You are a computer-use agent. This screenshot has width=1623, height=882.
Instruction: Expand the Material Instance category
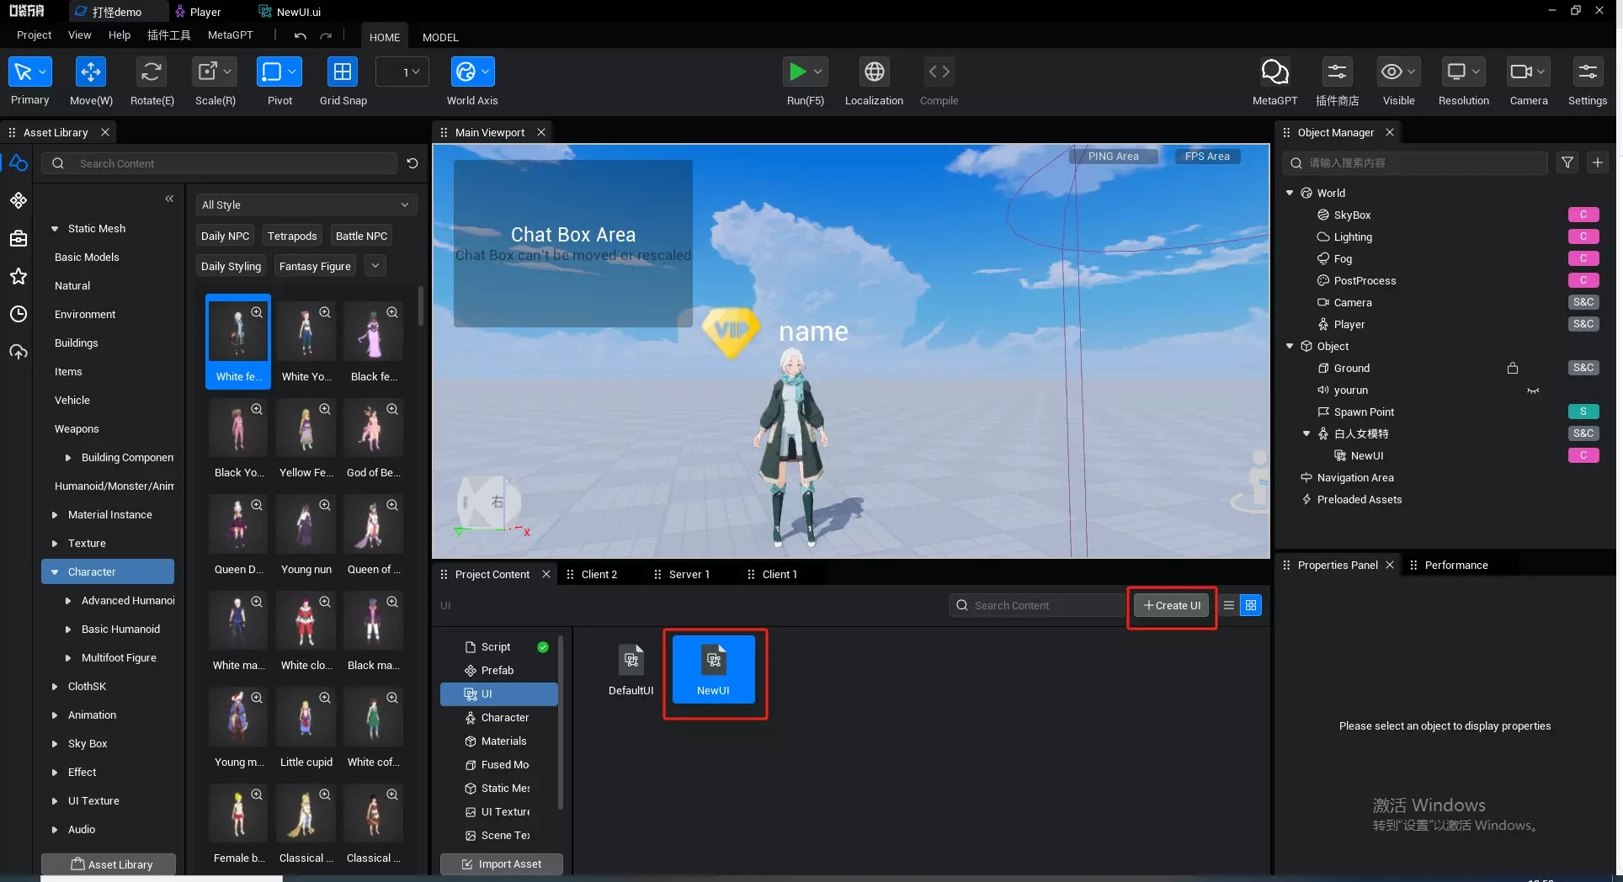[55, 514]
